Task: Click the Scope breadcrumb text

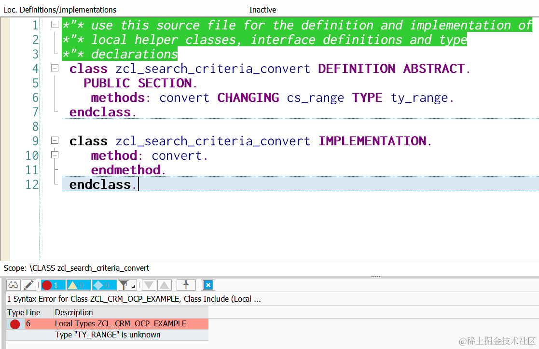Action: click(76, 268)
